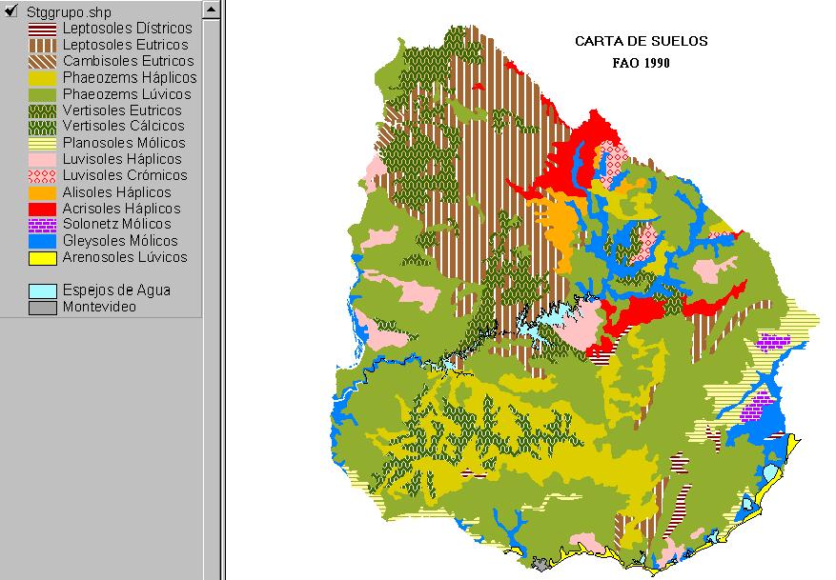The image size is (836, 580).
Task: Select the Luvisoles Háplicos pink swatch
Action: [43, 159]
